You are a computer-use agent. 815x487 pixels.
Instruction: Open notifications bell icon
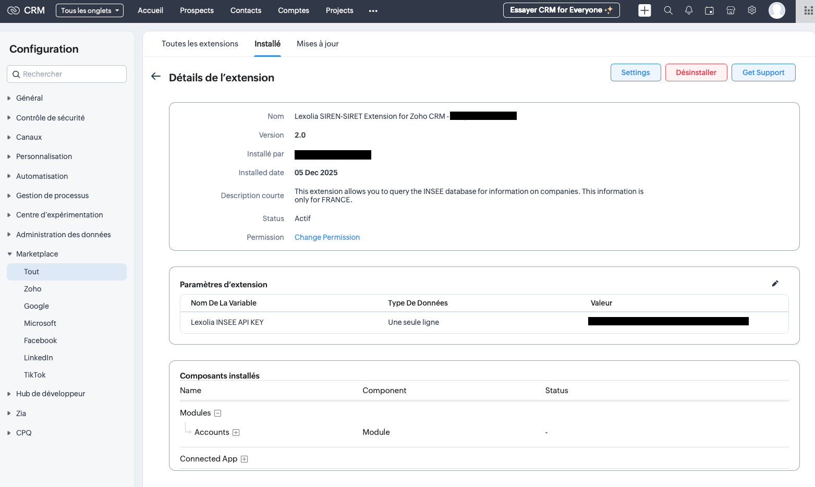pyautogui.click(x=689, y=10)
